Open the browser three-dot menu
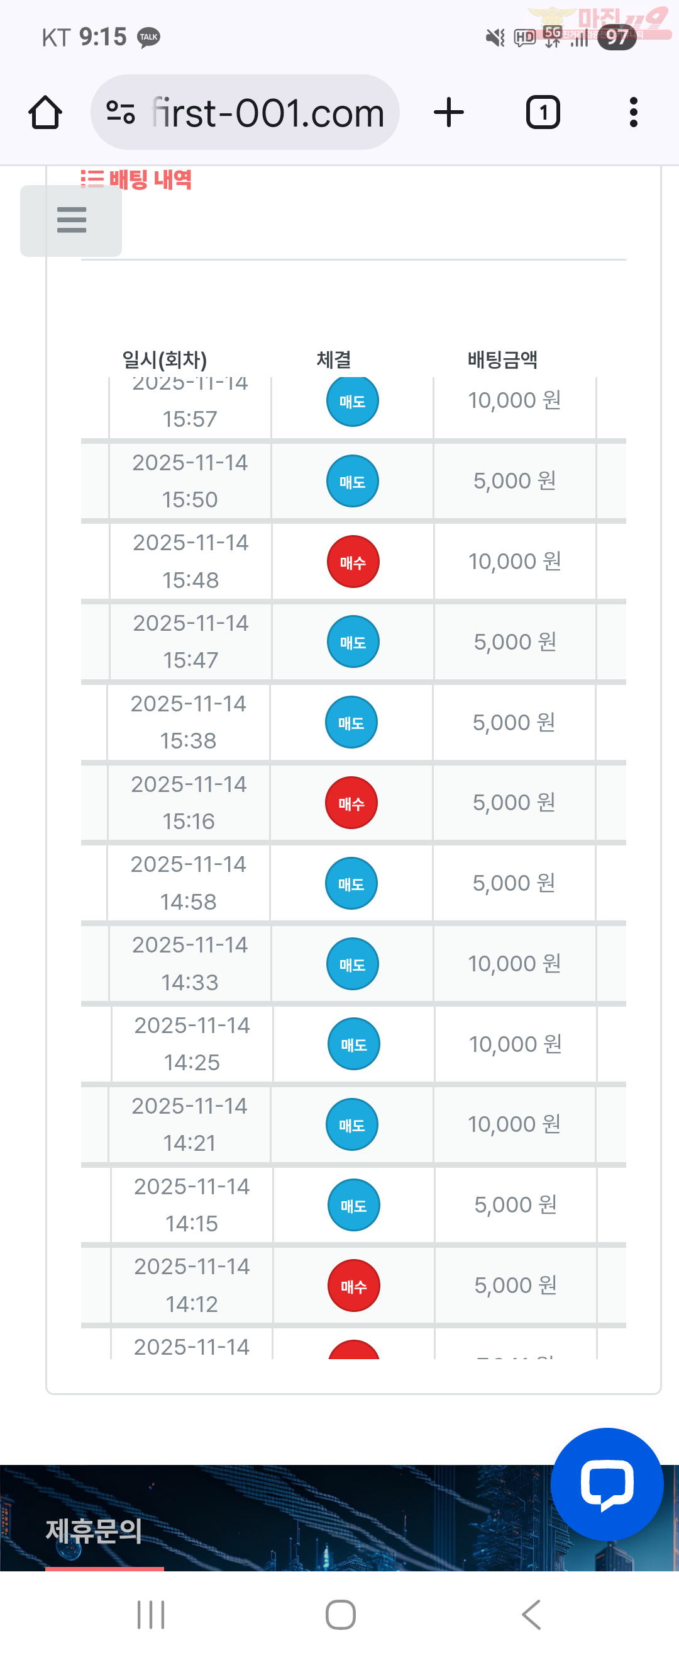The width and height of the screenshot is (679, 1662). [633, 113]
